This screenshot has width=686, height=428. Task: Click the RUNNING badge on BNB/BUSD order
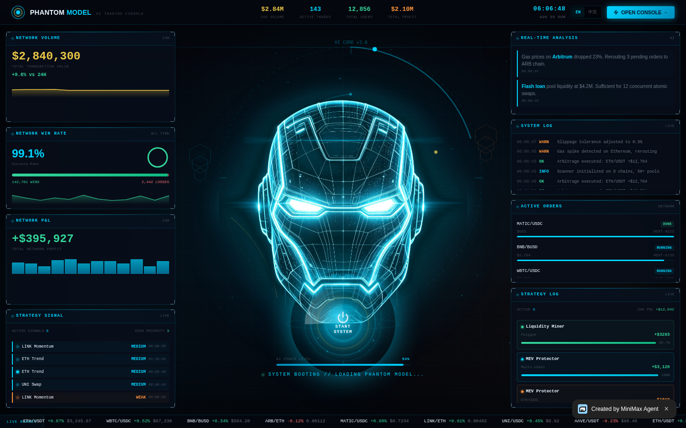(x=664, y=248)
